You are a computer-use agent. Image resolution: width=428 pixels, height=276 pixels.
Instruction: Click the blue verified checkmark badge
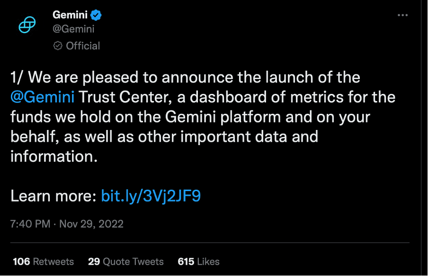tap(96, 15)
